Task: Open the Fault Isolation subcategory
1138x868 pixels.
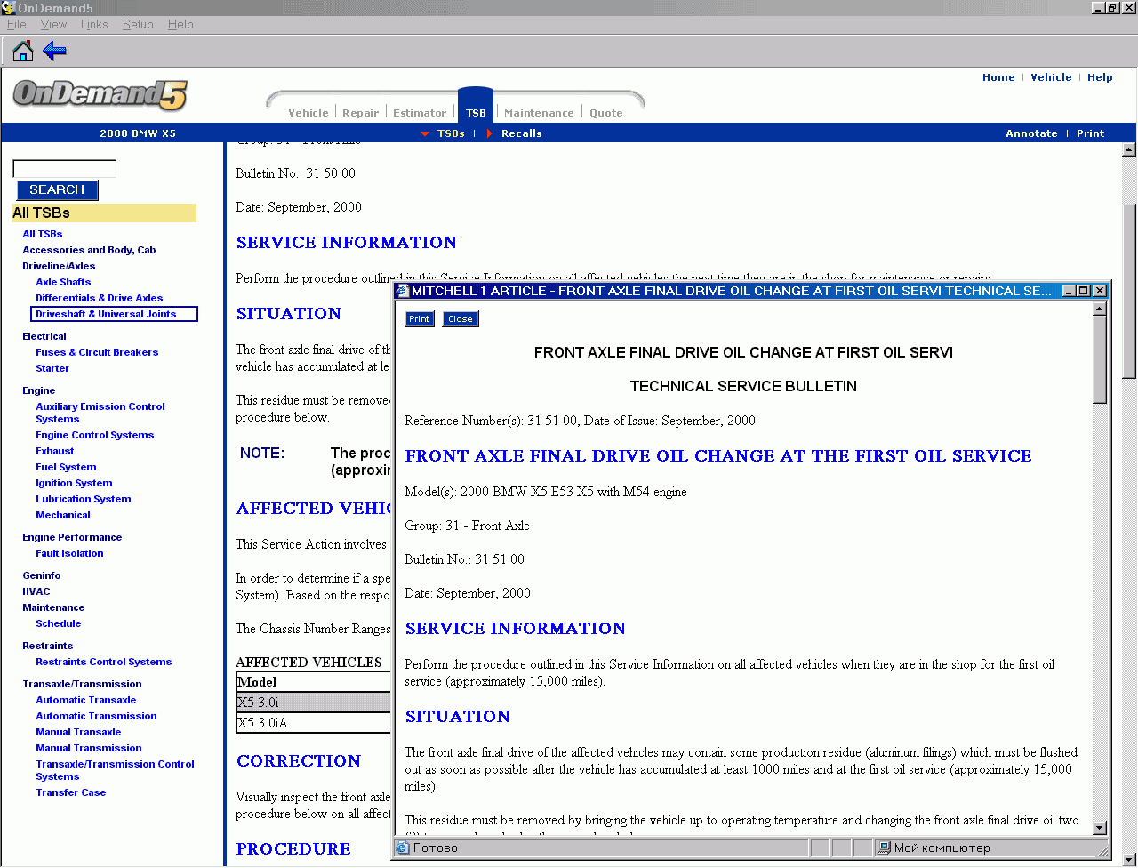Action: pos(69,553)
